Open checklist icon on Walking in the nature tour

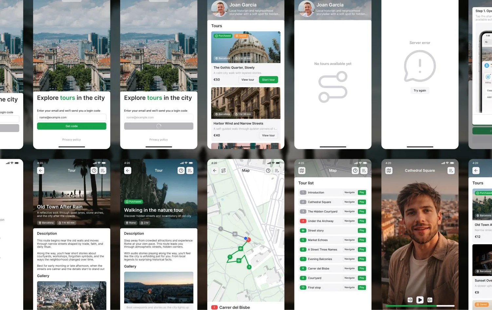click(x=190, y=170)
